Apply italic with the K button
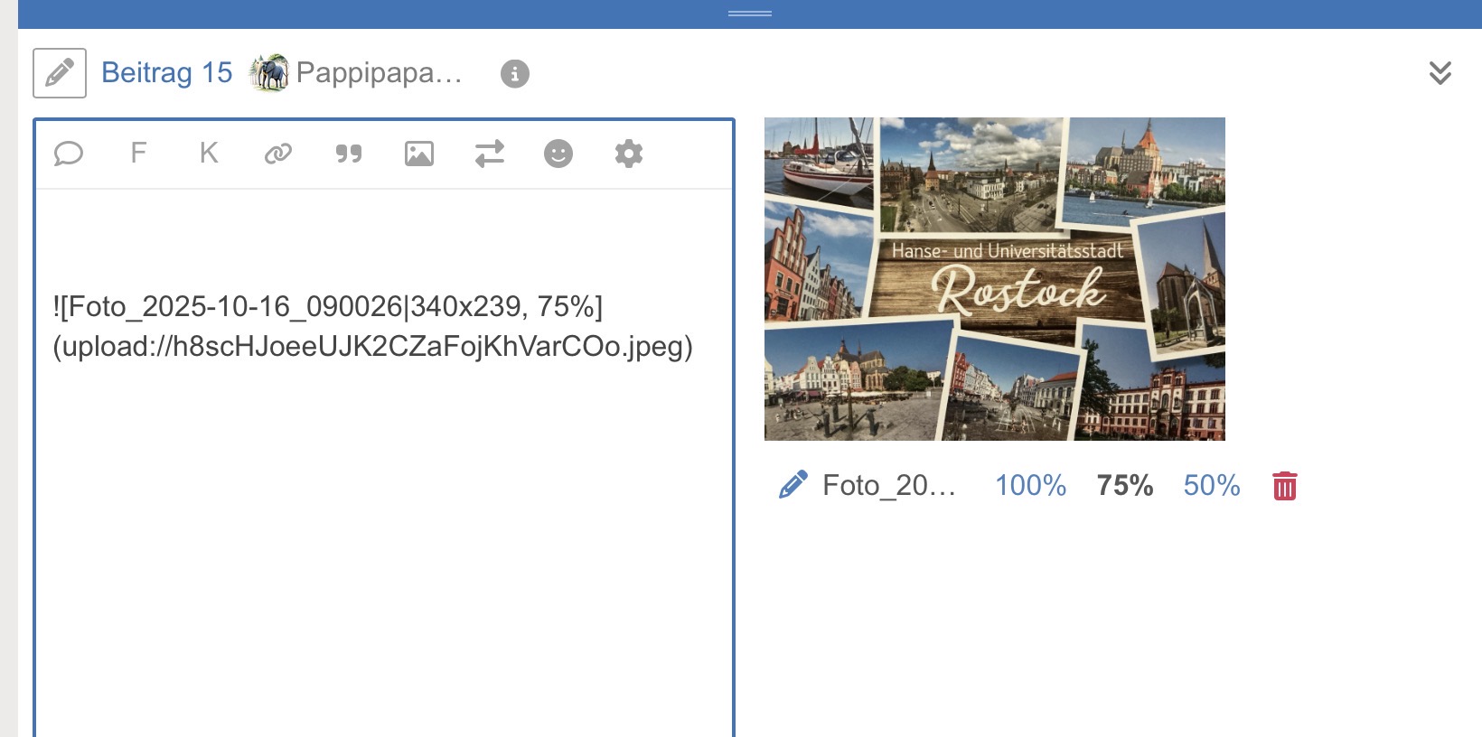The height and width of the screenshot is (737, 1482). (x=209, y=154)
